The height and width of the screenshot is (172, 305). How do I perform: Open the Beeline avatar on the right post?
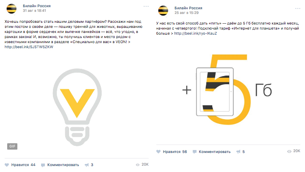(163, 11)
